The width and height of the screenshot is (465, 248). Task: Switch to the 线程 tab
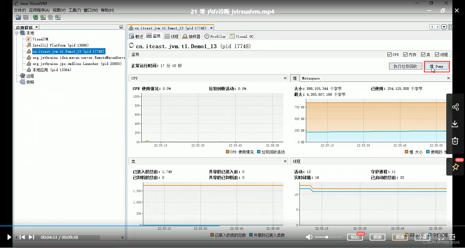[172, 36]
